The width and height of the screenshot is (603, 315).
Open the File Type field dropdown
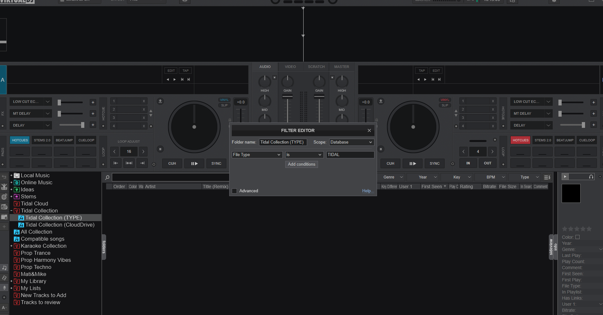[x=257, y=155]
